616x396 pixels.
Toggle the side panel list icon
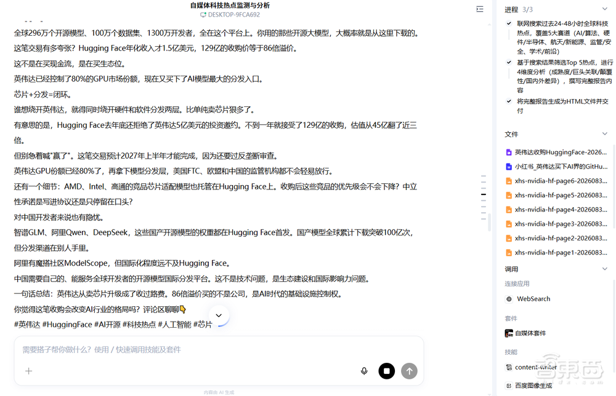tap(480, 9)
